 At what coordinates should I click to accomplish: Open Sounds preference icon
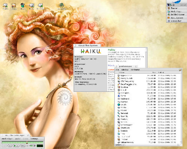click(x=119, y=131)
